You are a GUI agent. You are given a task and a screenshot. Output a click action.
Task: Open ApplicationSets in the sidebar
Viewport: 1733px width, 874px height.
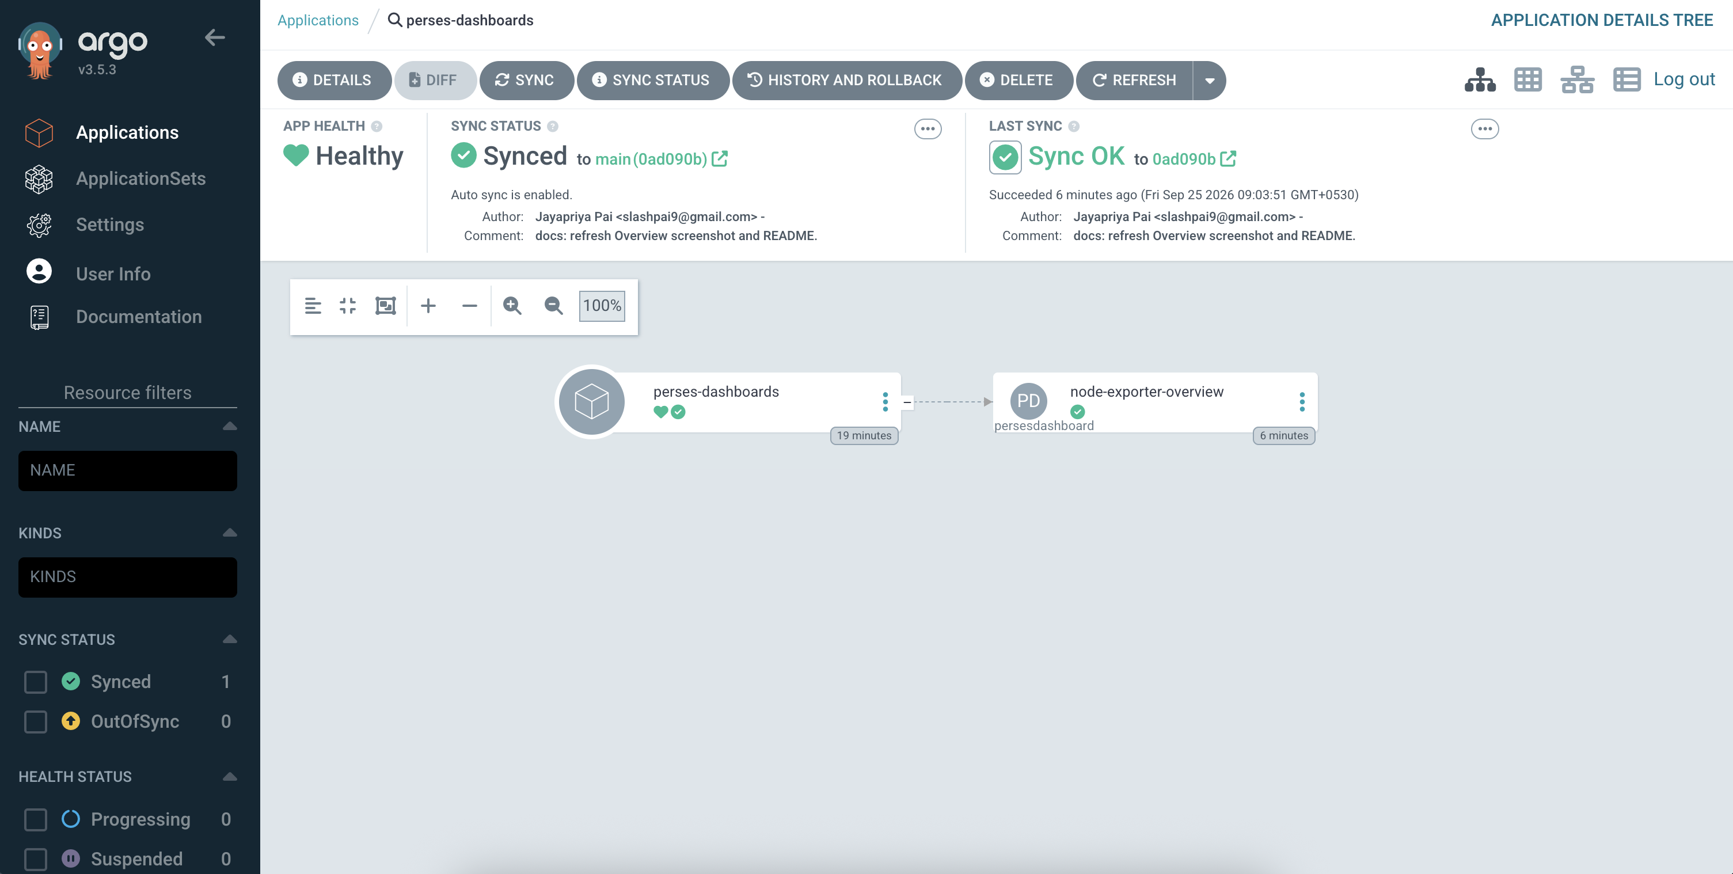pyautogui.click(x=140, y=178)
